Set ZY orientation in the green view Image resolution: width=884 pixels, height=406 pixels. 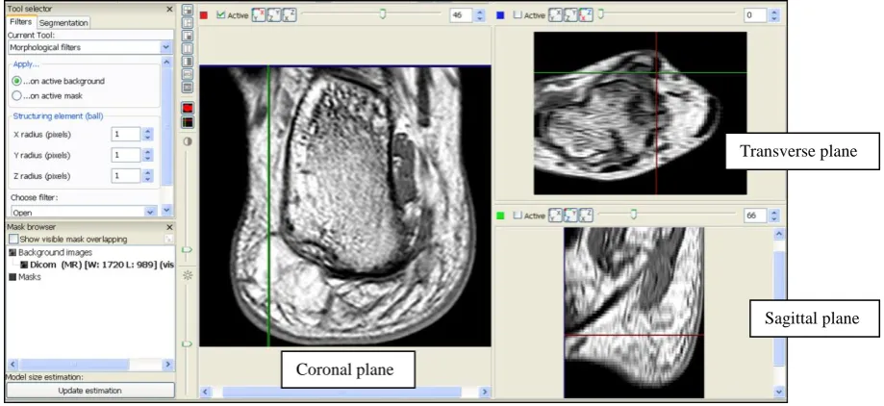[x=570, y=216]
